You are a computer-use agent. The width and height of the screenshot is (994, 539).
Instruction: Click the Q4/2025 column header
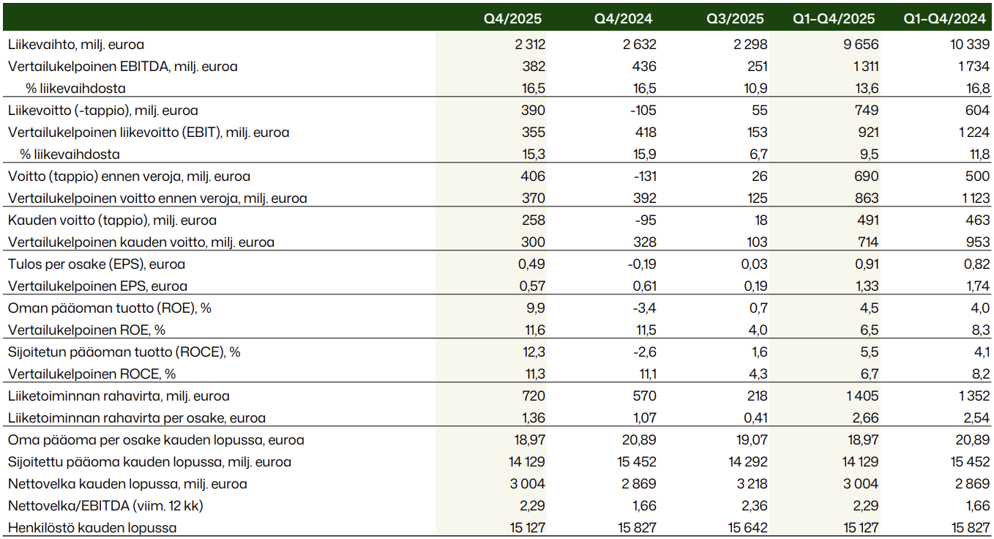pos(515,19)
